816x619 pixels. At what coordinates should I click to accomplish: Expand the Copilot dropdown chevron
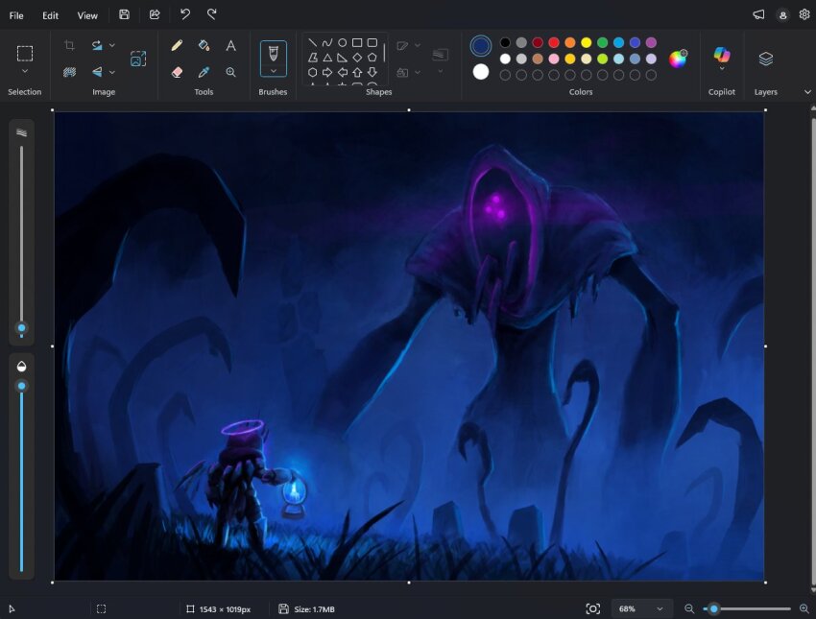click(x=722, y=69)
